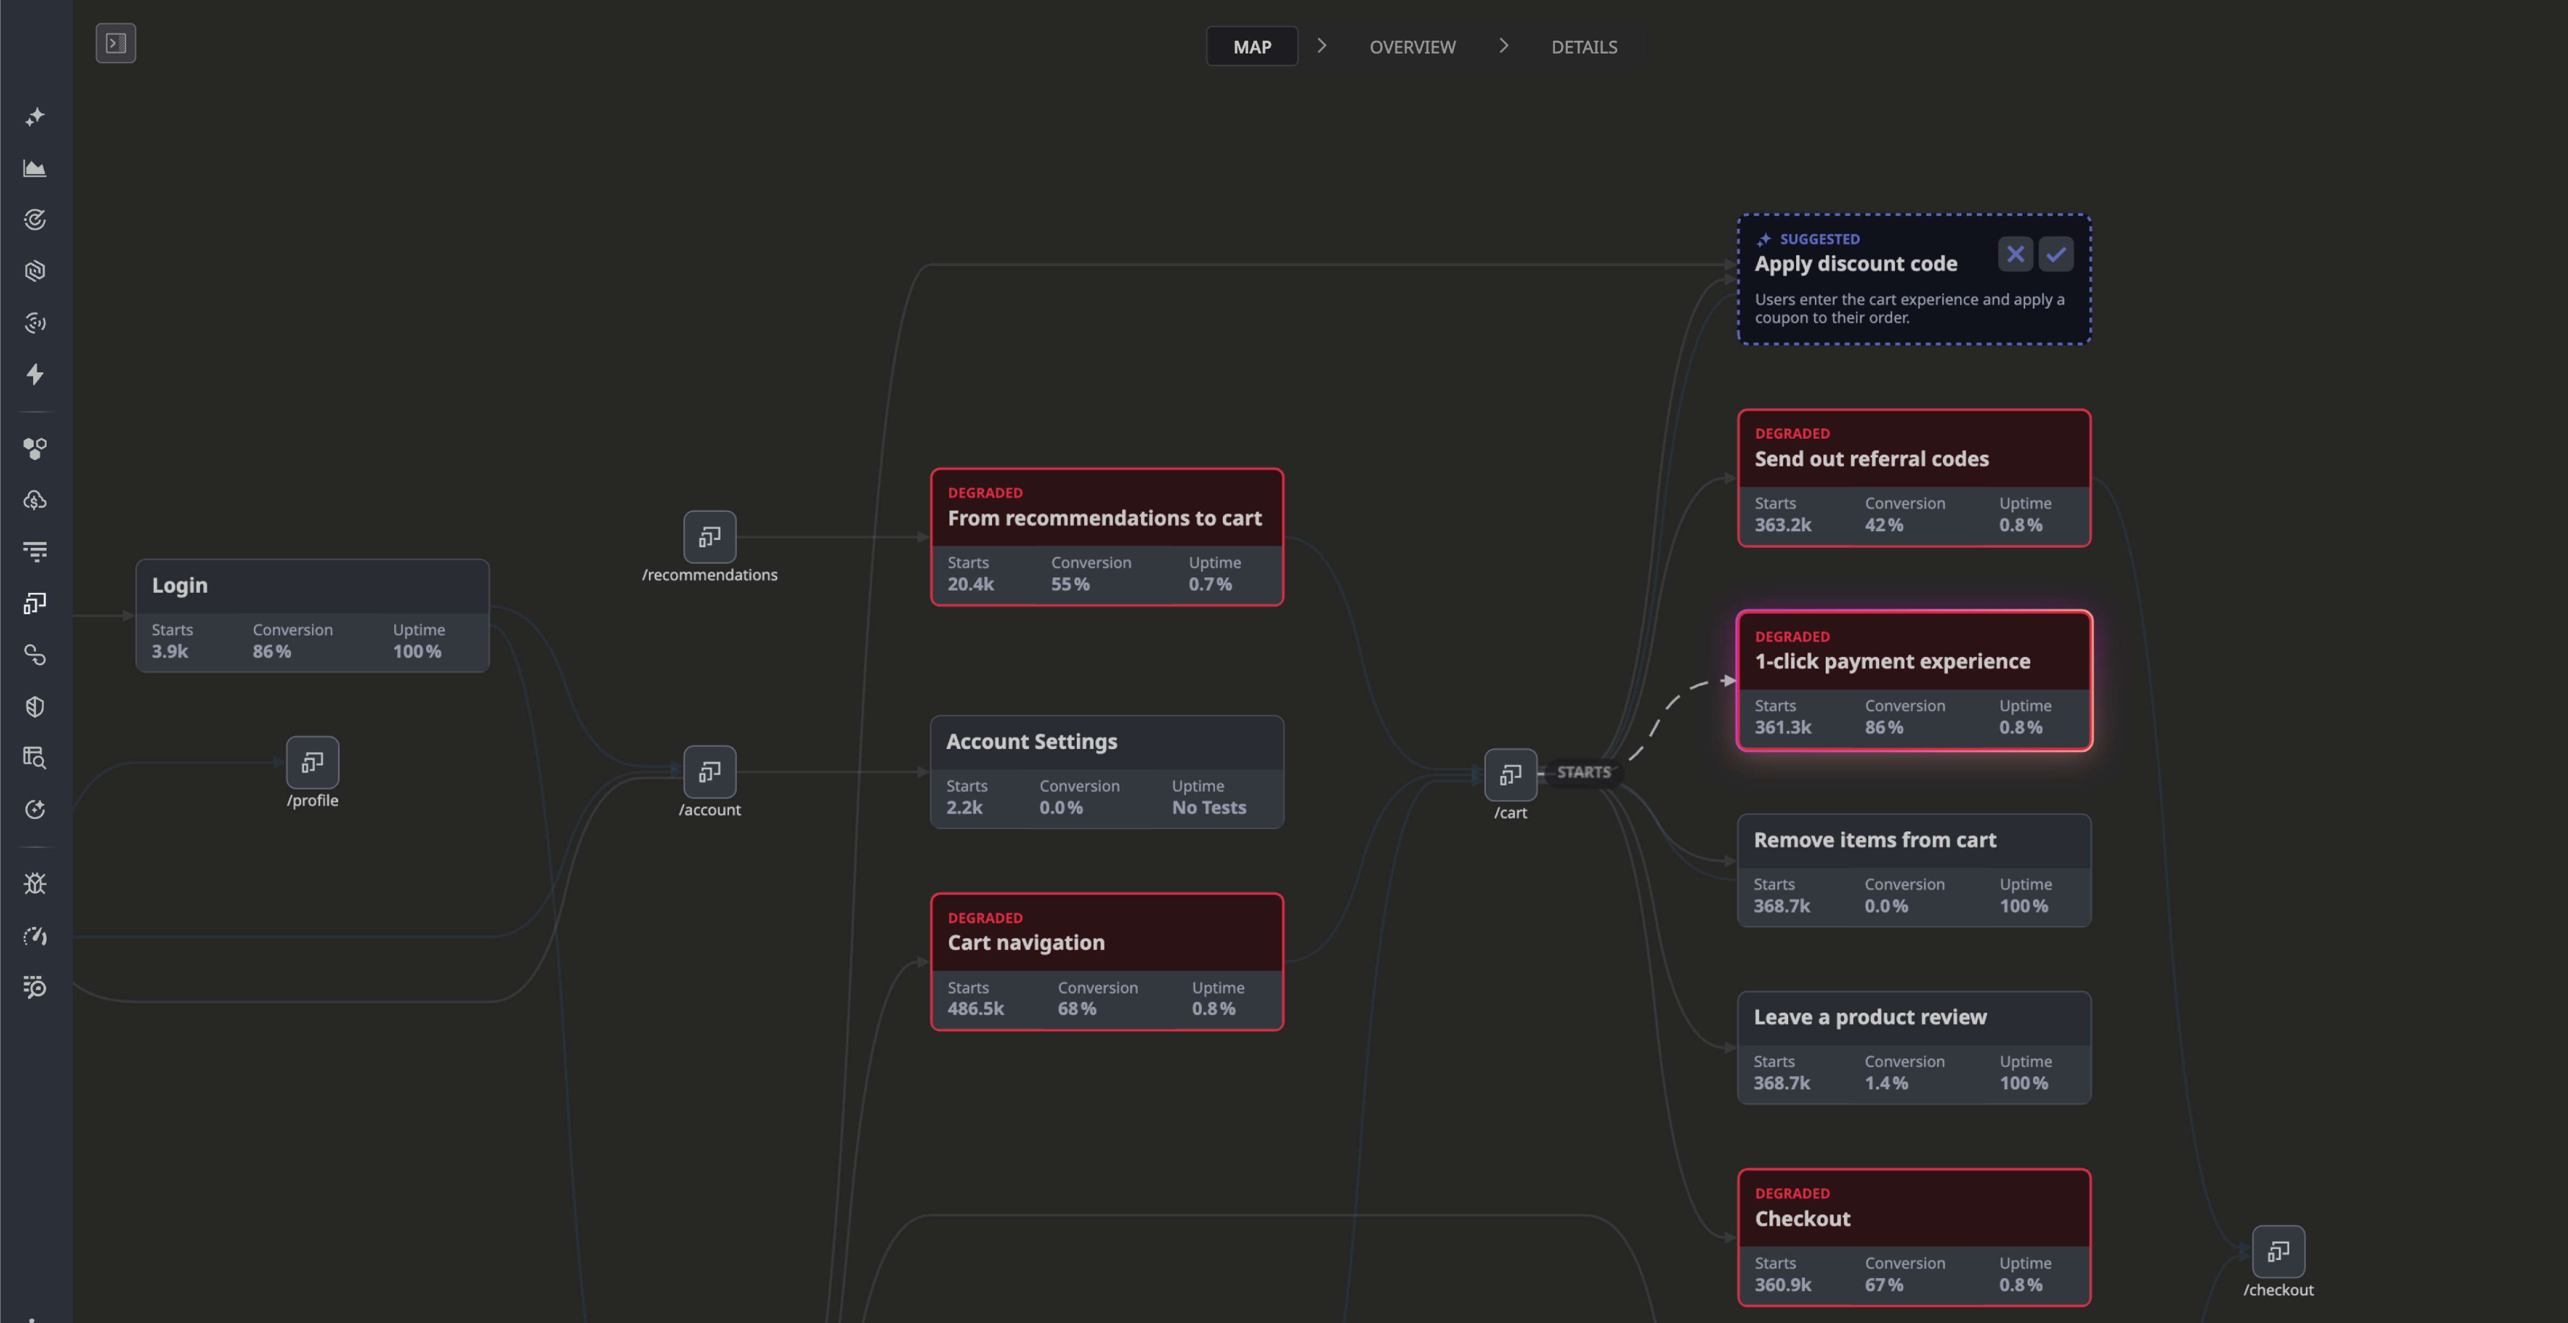Open the Remove items from cart card
Image resolution: width=2568 pixels, height=1323 pixels.
(1914, 870)
